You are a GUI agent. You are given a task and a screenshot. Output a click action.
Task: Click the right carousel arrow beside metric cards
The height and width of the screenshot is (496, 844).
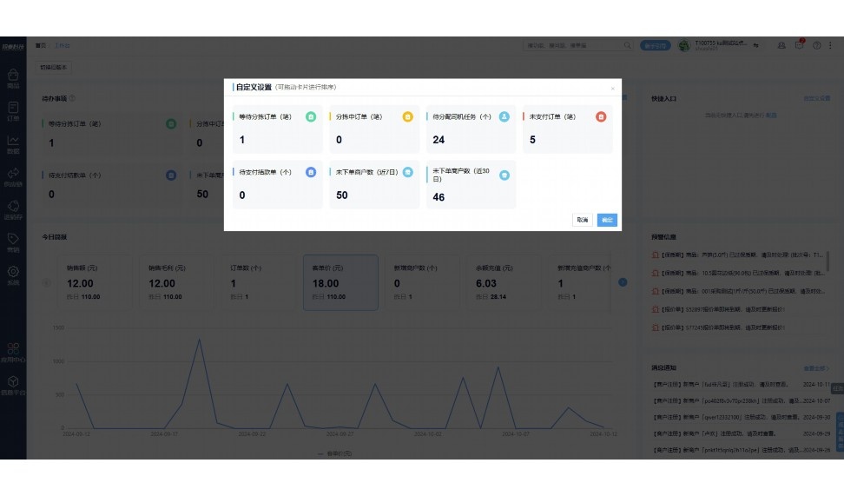[x=623, y=282]
